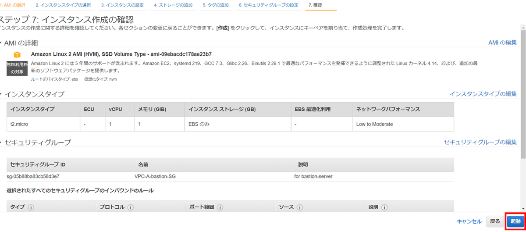This screenshot has width=526, height=232.
Task: Click the 'for bastion-server' description cell
Action: point(313,176)
